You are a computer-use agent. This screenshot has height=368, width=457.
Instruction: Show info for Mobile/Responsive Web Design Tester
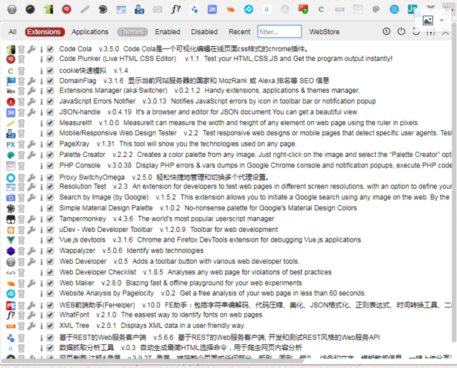coord(42,133)
